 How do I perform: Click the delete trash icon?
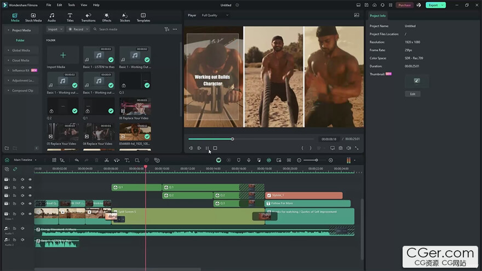(96, 160)
